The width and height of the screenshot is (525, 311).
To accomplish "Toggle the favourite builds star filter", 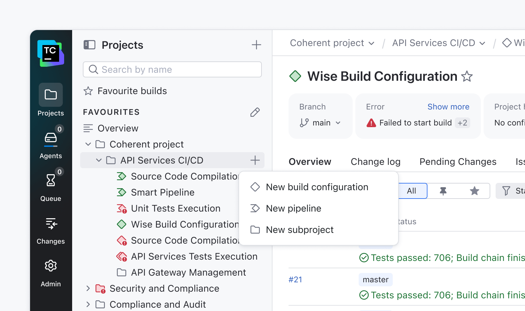I will pos(474,191).
